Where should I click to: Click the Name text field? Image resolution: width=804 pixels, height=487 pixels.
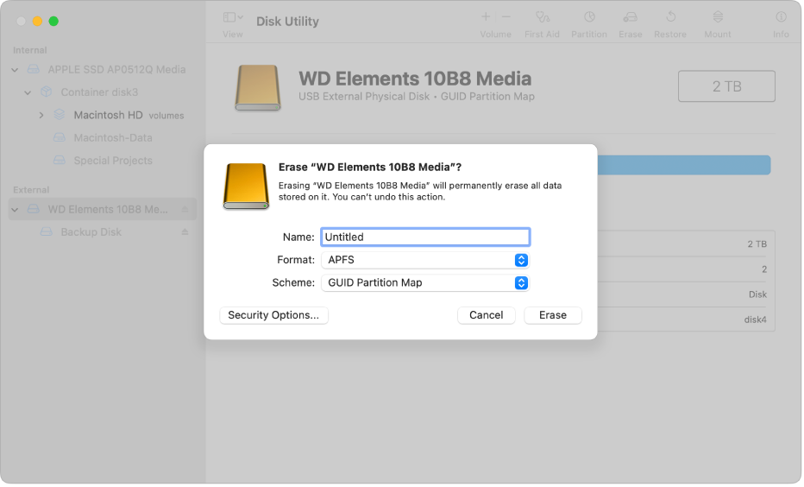point(426,237)
